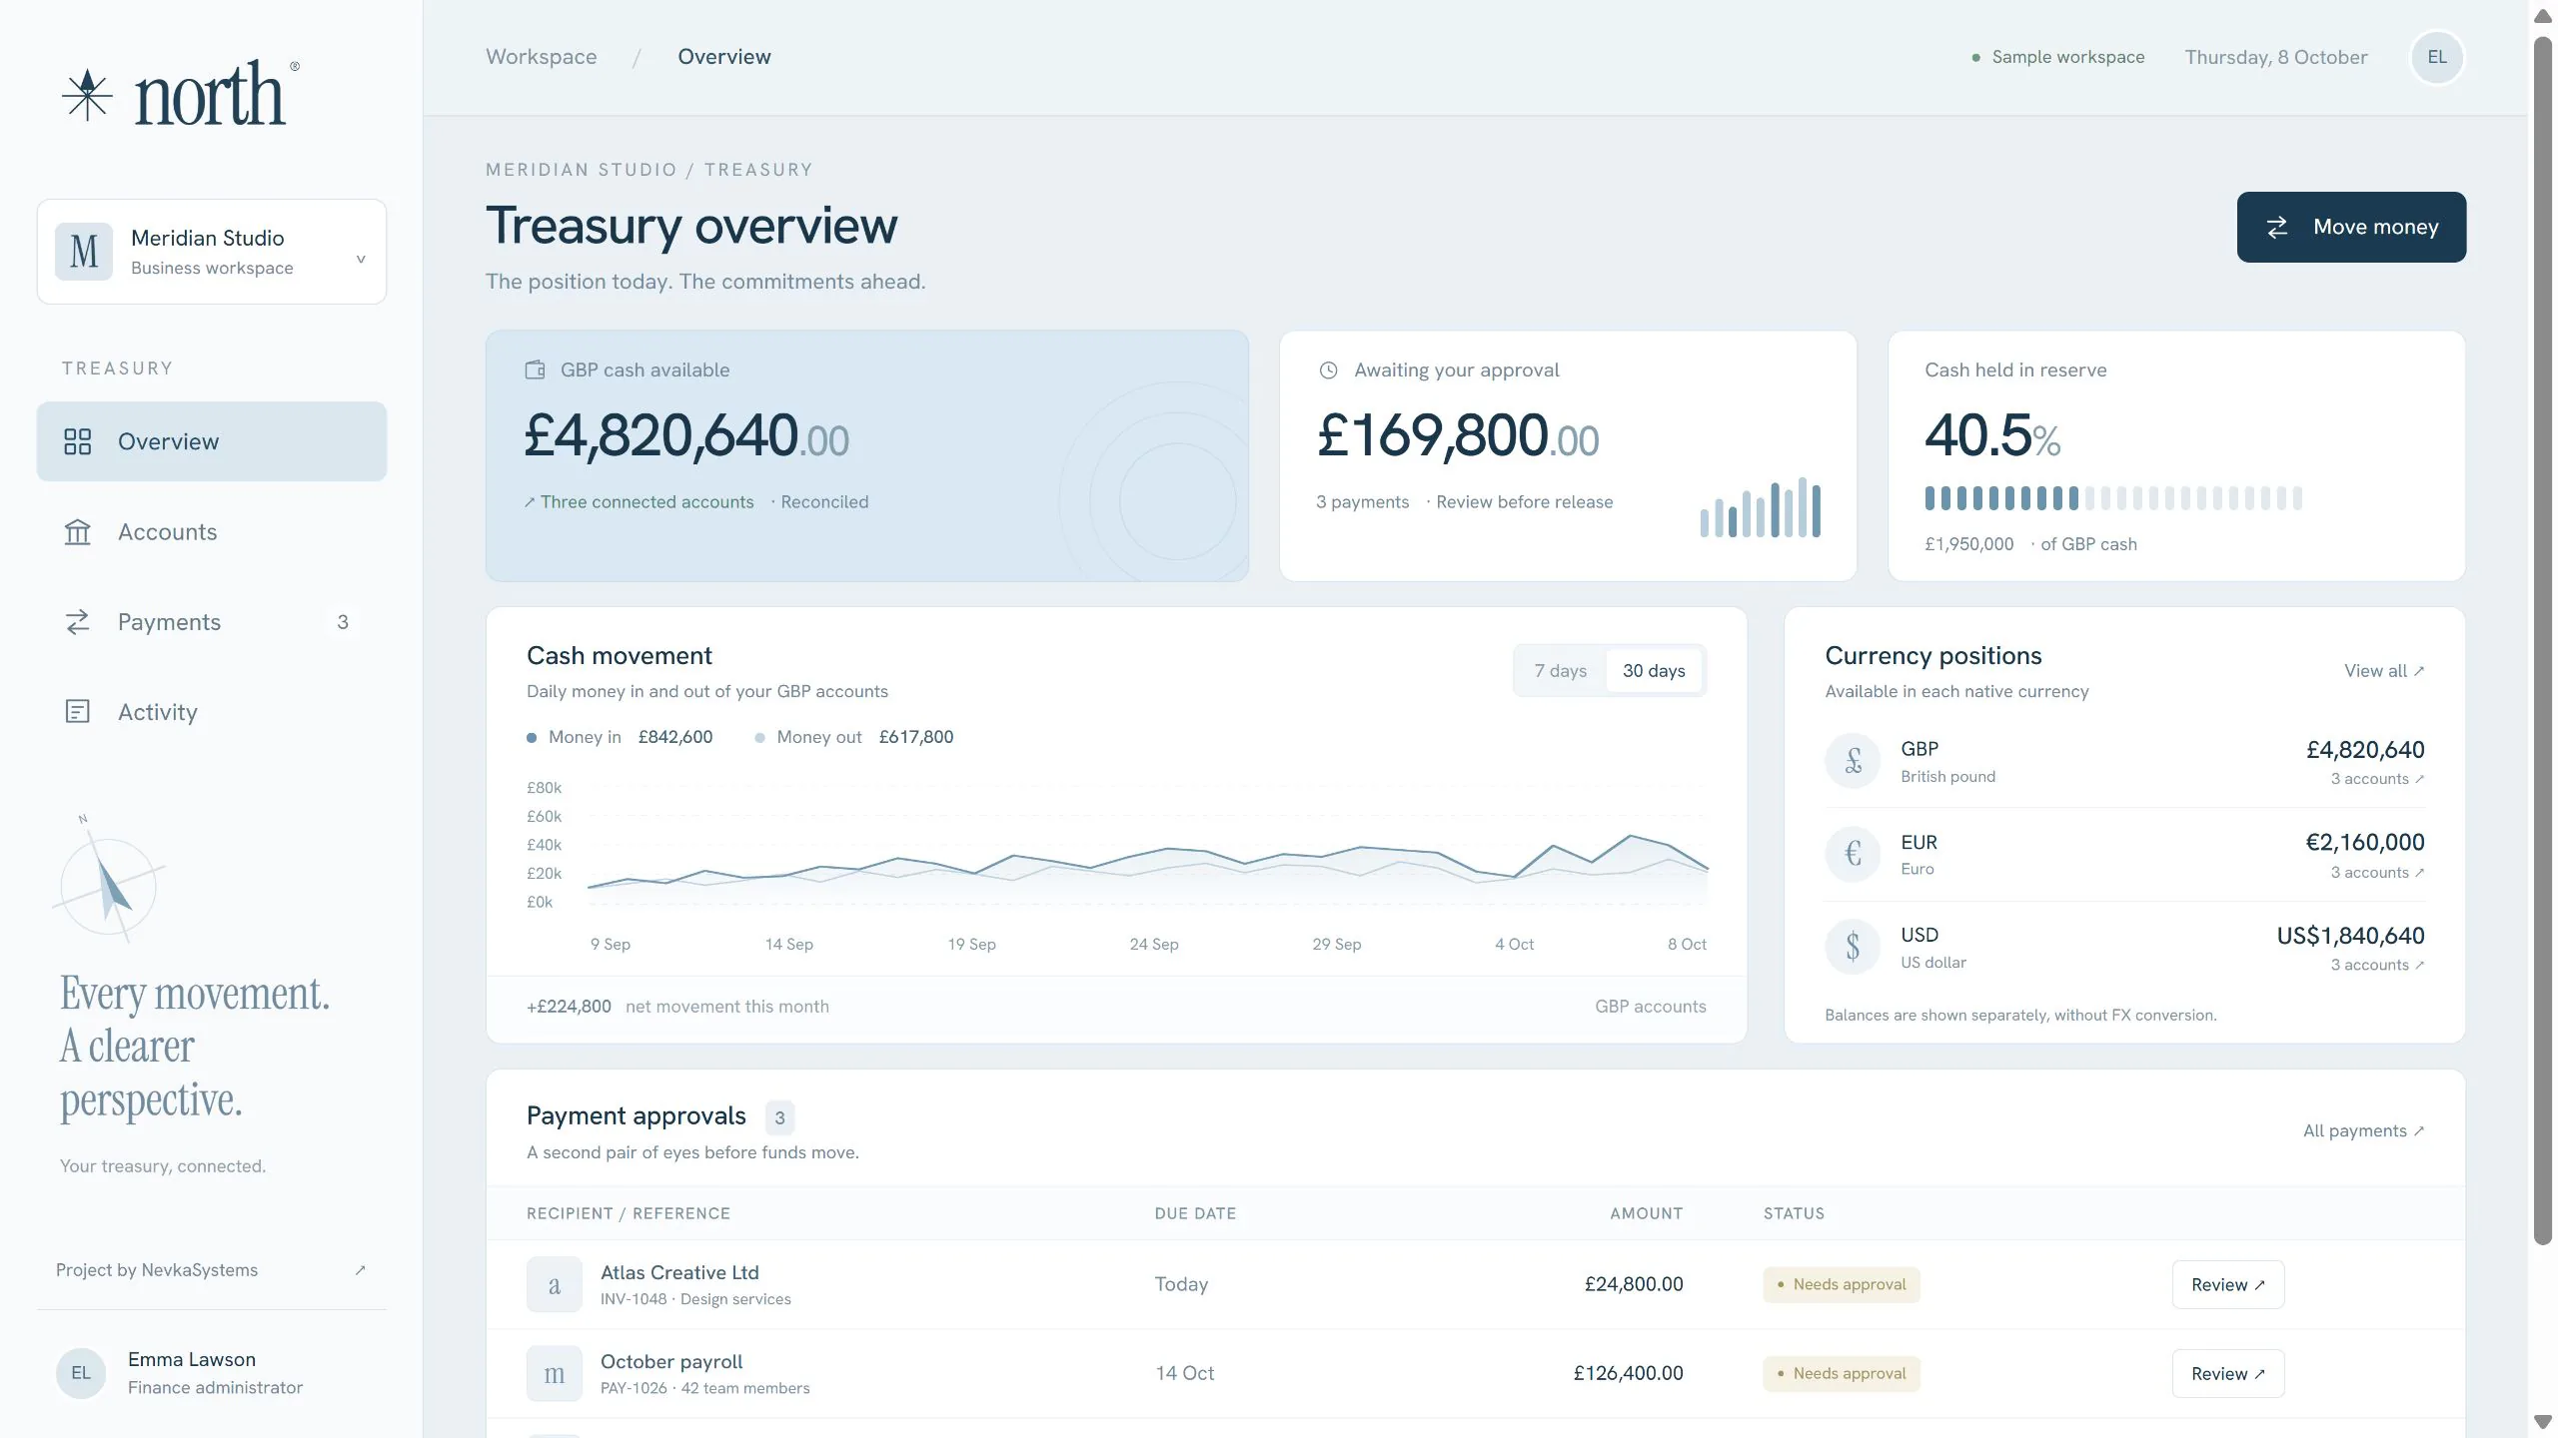Click the US dollar currency icon
This screenshot has width=2558, height=1438.
pyautogui.click(x=1853, y=948)
